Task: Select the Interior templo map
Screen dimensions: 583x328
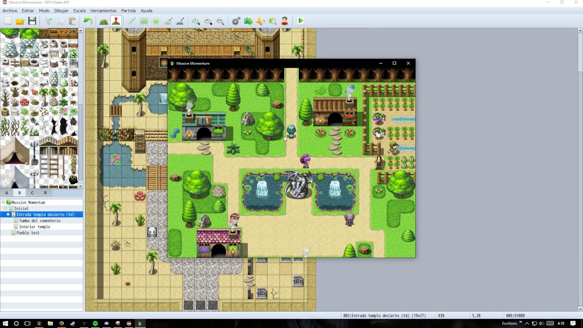Action: click(35, 226)
